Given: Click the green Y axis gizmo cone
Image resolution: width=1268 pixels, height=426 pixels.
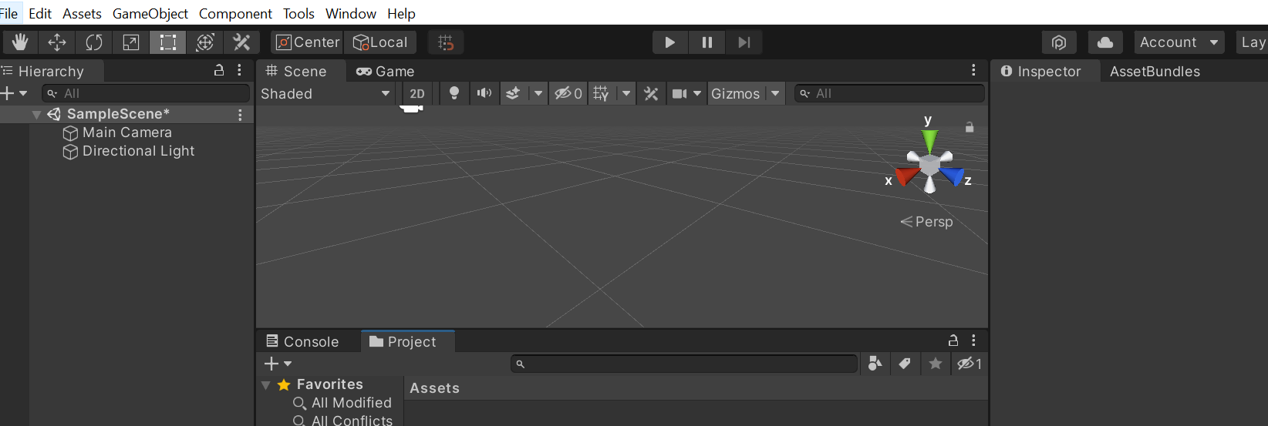Looking at the screenshot, I should [x=929, y=141].
